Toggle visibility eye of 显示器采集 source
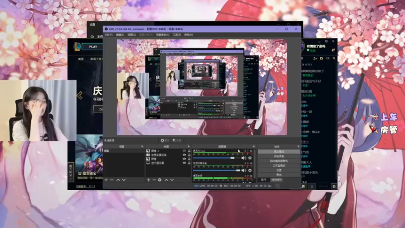Image resolution: width=405 pixels, height=228 pixels. coord(184,163)
